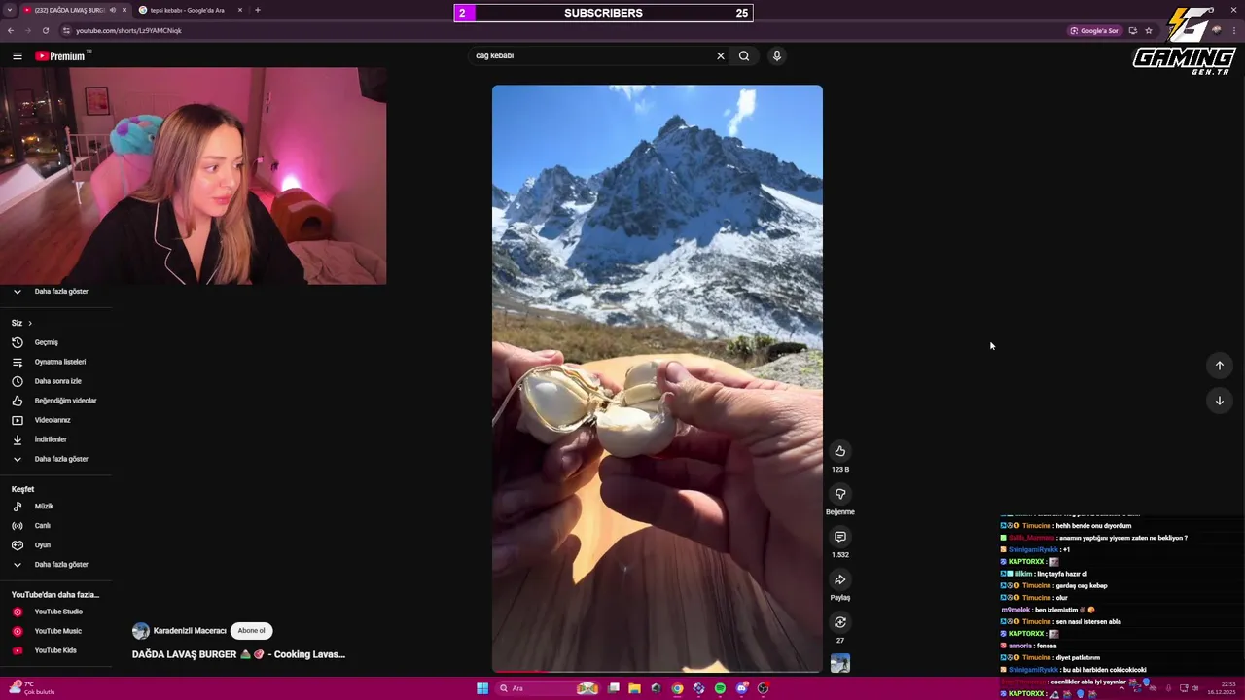This screenshot has height=700, width=1245.
Task: Subscribe via Abone ol button
Action: coord(251,631)
